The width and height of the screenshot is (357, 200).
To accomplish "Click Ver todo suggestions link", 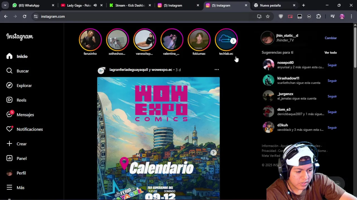I will (x=331, y=52).
